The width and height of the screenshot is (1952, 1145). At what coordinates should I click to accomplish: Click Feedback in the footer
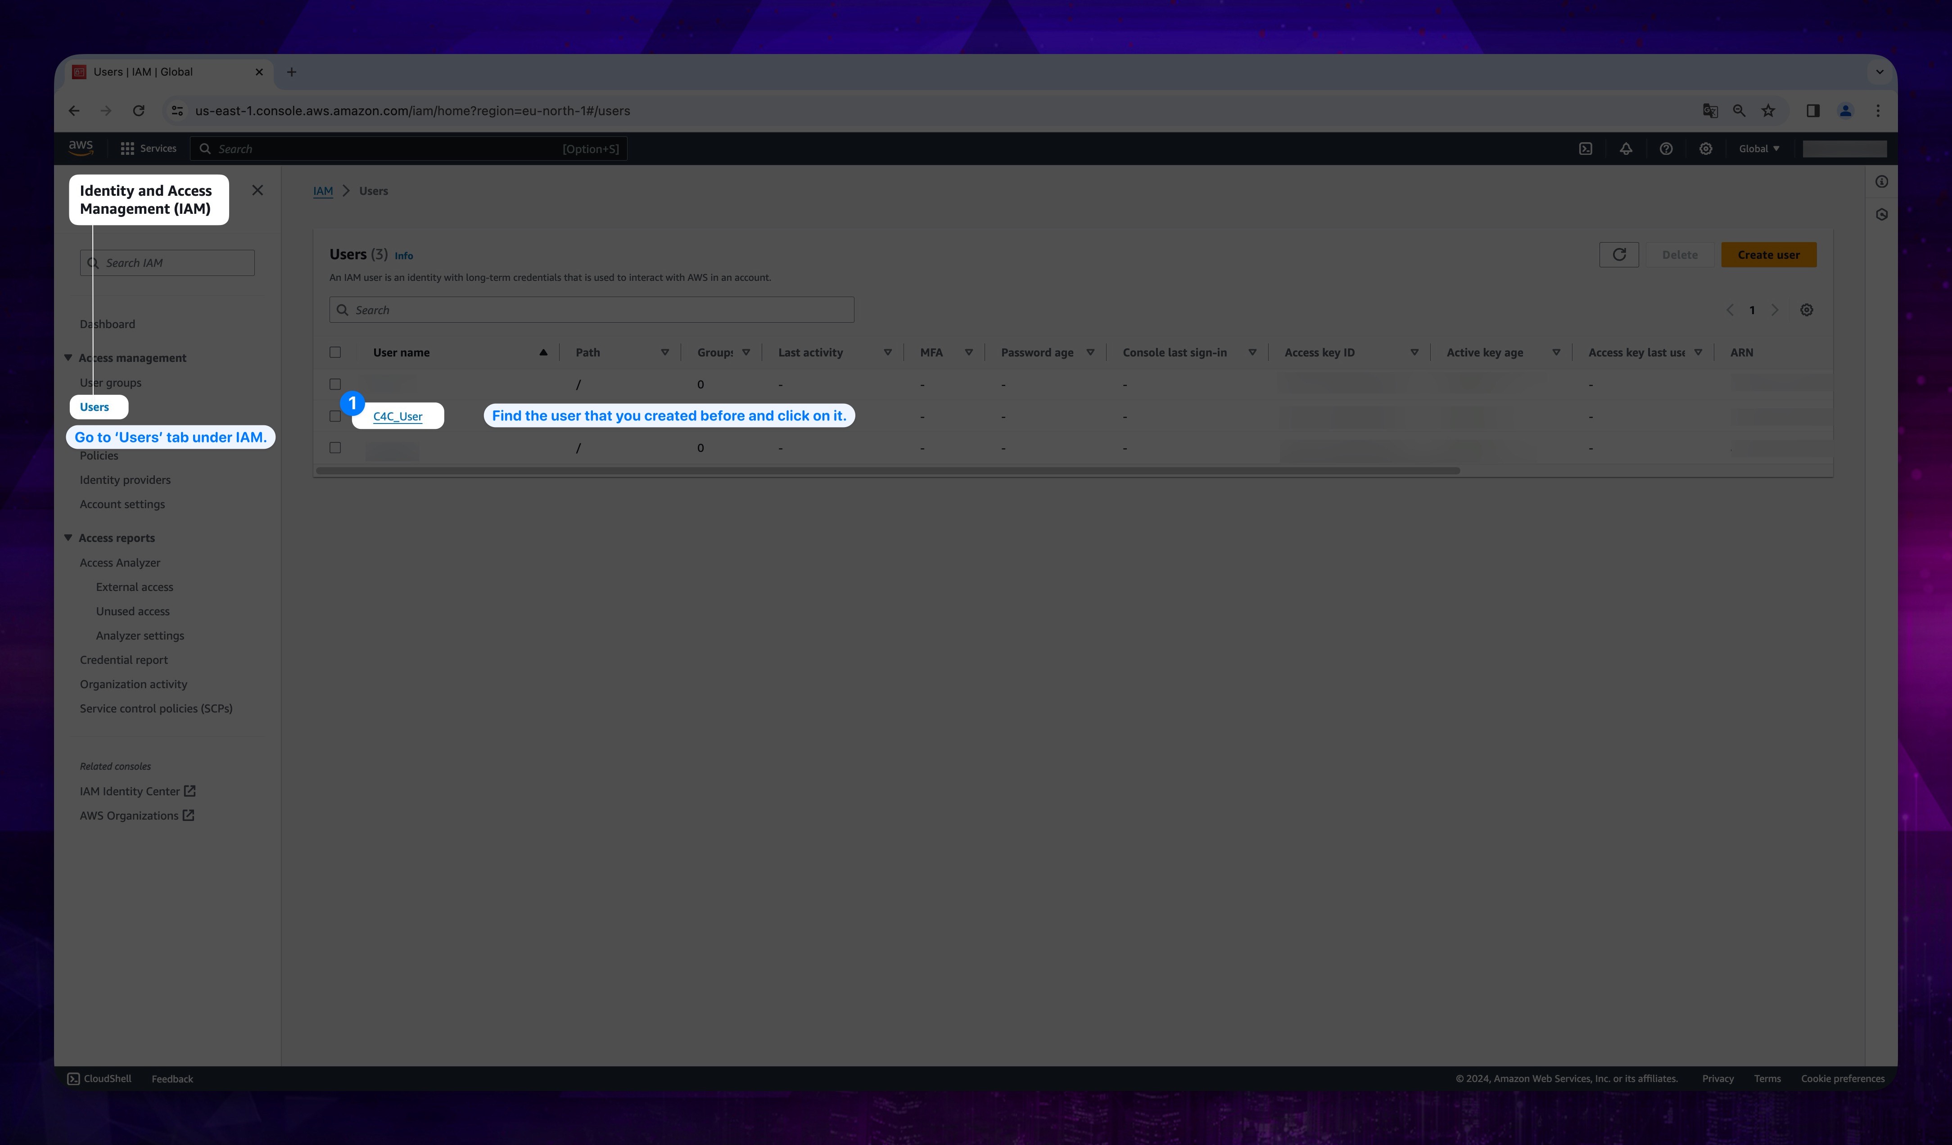tap(172, 1078)
